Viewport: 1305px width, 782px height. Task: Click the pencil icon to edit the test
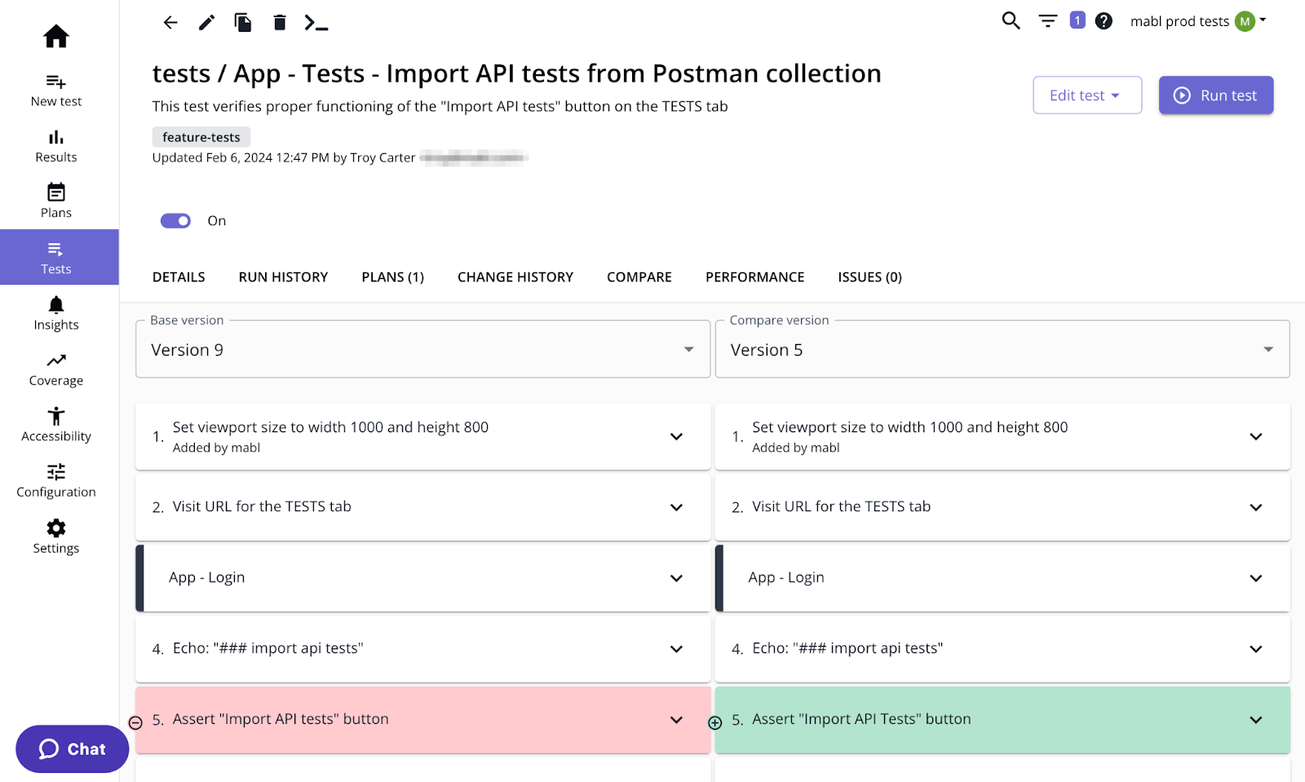click(206, 22)
